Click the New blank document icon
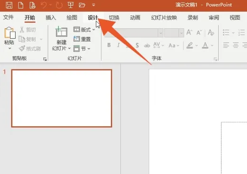The width and height of the screenshot is (247, 174). click(21, 5)
